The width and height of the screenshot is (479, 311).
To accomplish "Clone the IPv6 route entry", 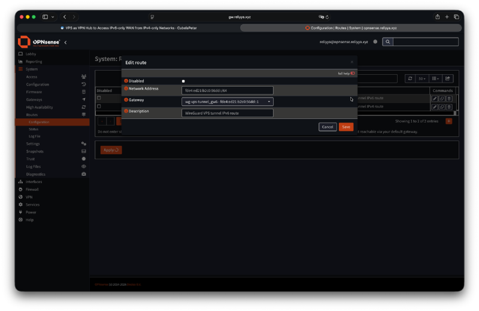I will click(x=442, y=98).
